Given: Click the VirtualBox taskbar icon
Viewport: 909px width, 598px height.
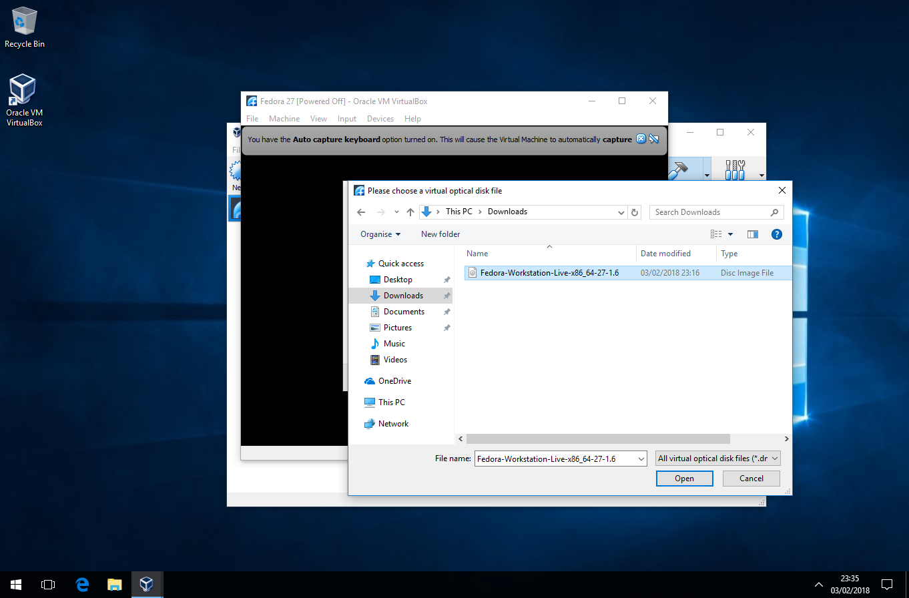Looking at the screenshot, I should pos(147,585).
